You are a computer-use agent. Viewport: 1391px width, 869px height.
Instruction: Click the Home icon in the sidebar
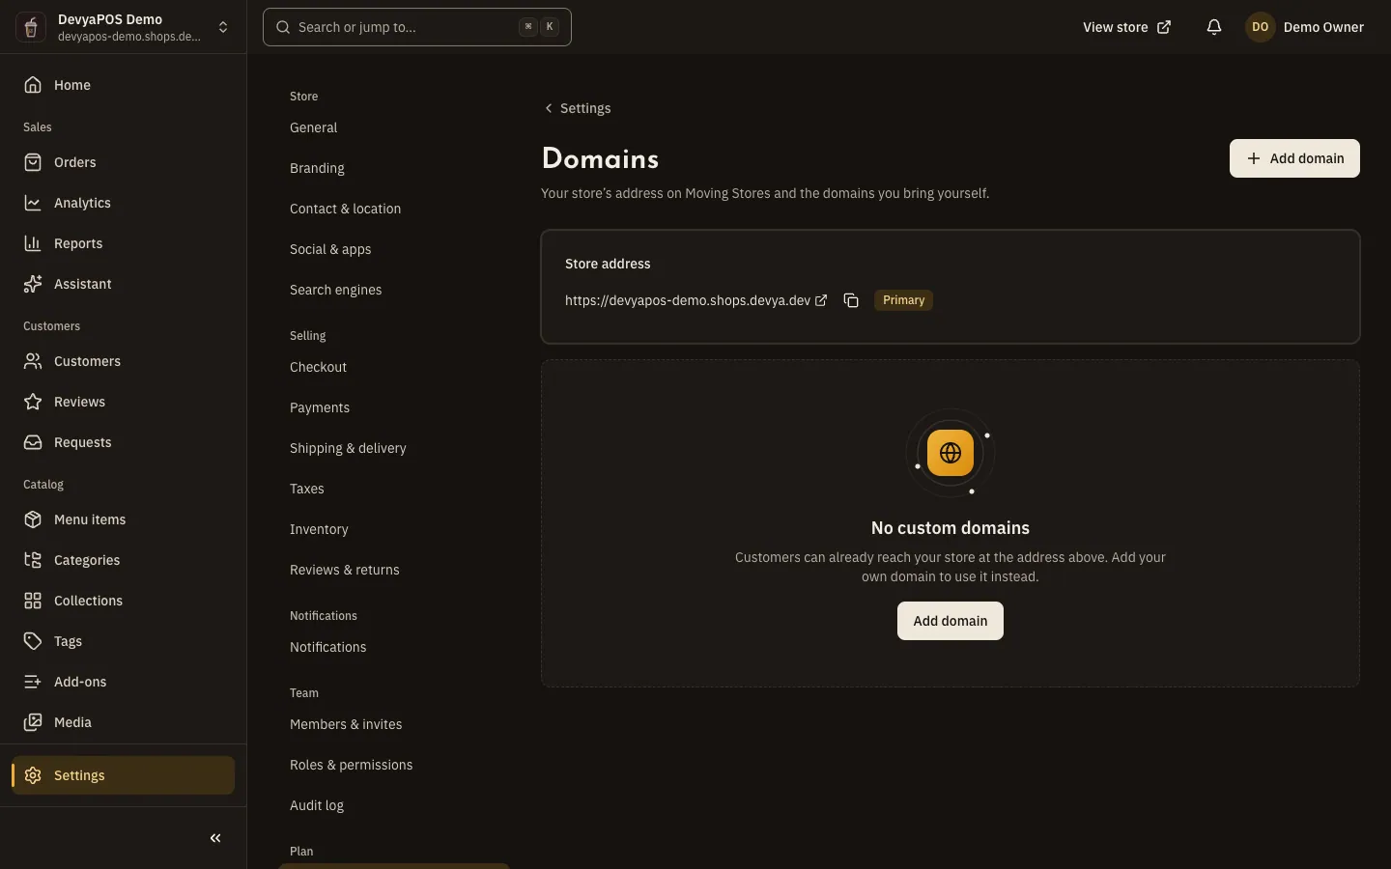pyautogui.click(x=33, y=85)
